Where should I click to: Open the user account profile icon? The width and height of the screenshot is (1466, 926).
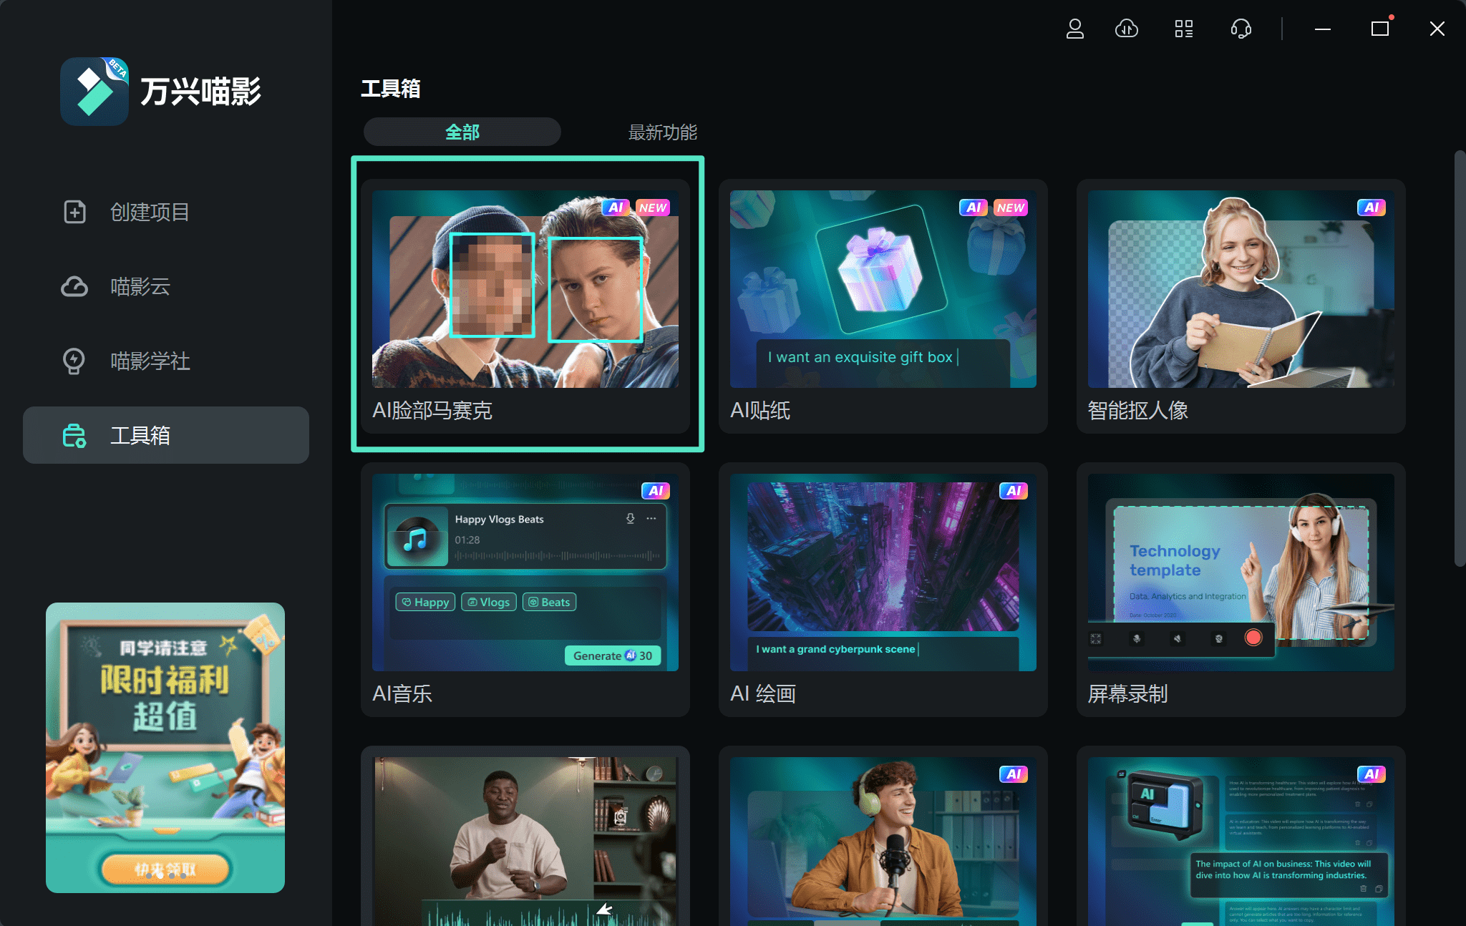pos(1074,29)
